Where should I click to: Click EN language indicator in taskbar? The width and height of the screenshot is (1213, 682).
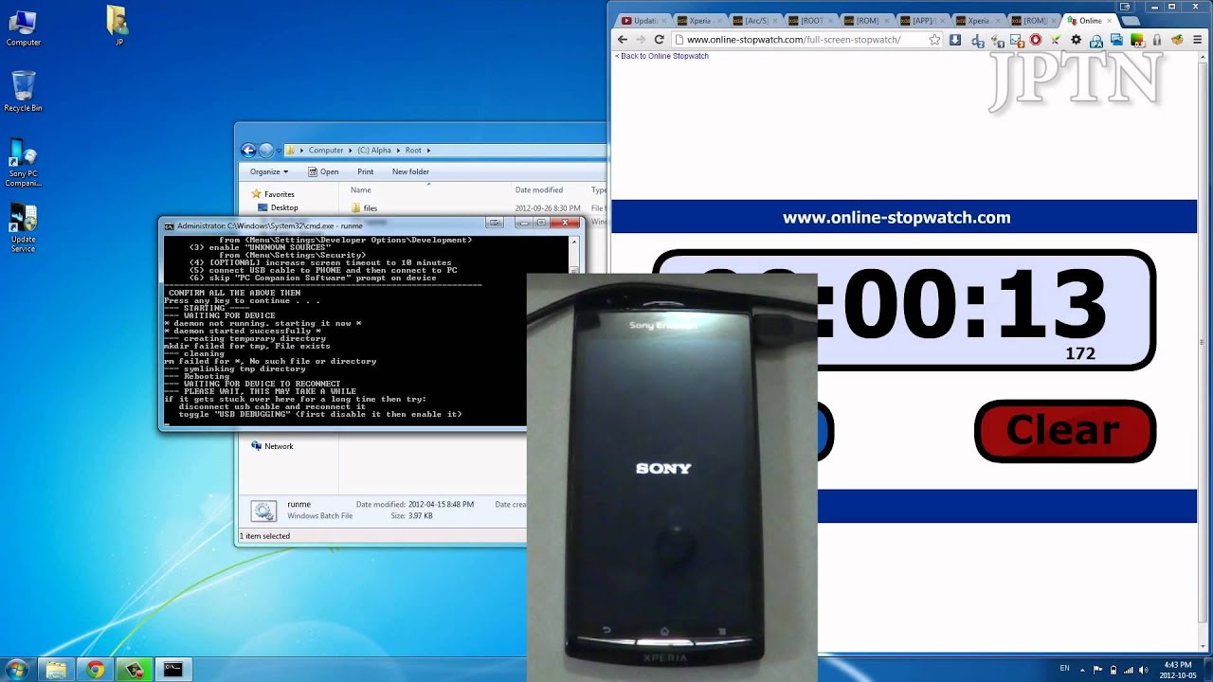(1064, 669)
